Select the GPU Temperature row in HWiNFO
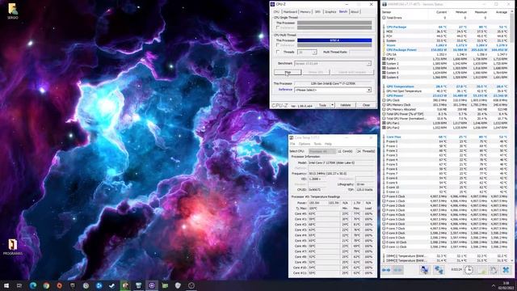The image size is (517, 291). pos(445,86)
